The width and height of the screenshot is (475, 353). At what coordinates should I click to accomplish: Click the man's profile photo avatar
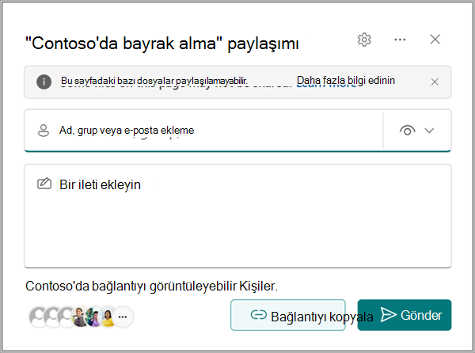pyautogui.click(x=80, y=317)
